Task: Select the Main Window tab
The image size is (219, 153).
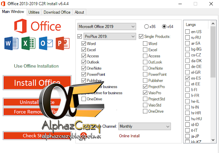Action: [13, 12]
